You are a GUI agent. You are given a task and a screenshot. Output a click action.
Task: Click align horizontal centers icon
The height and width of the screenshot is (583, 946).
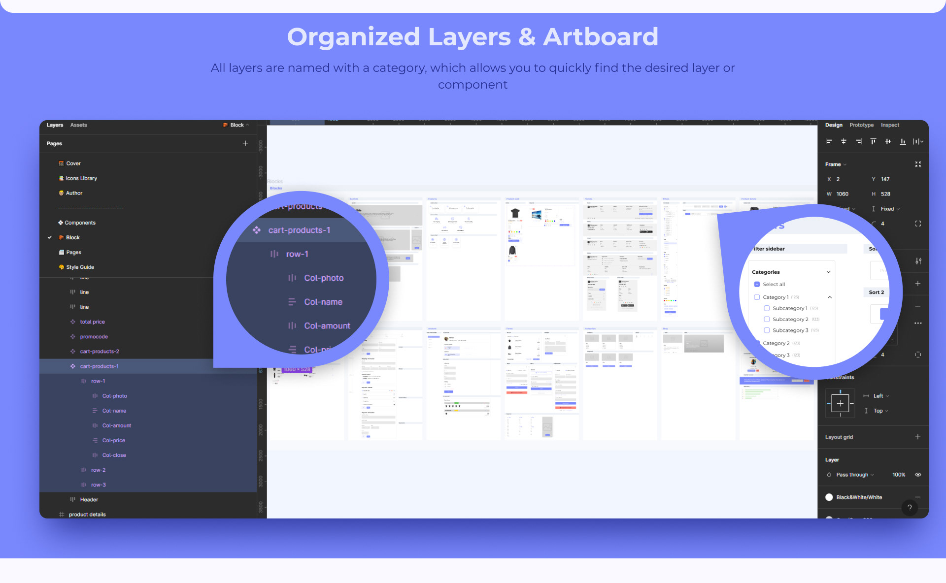click(x=844, y=141)
